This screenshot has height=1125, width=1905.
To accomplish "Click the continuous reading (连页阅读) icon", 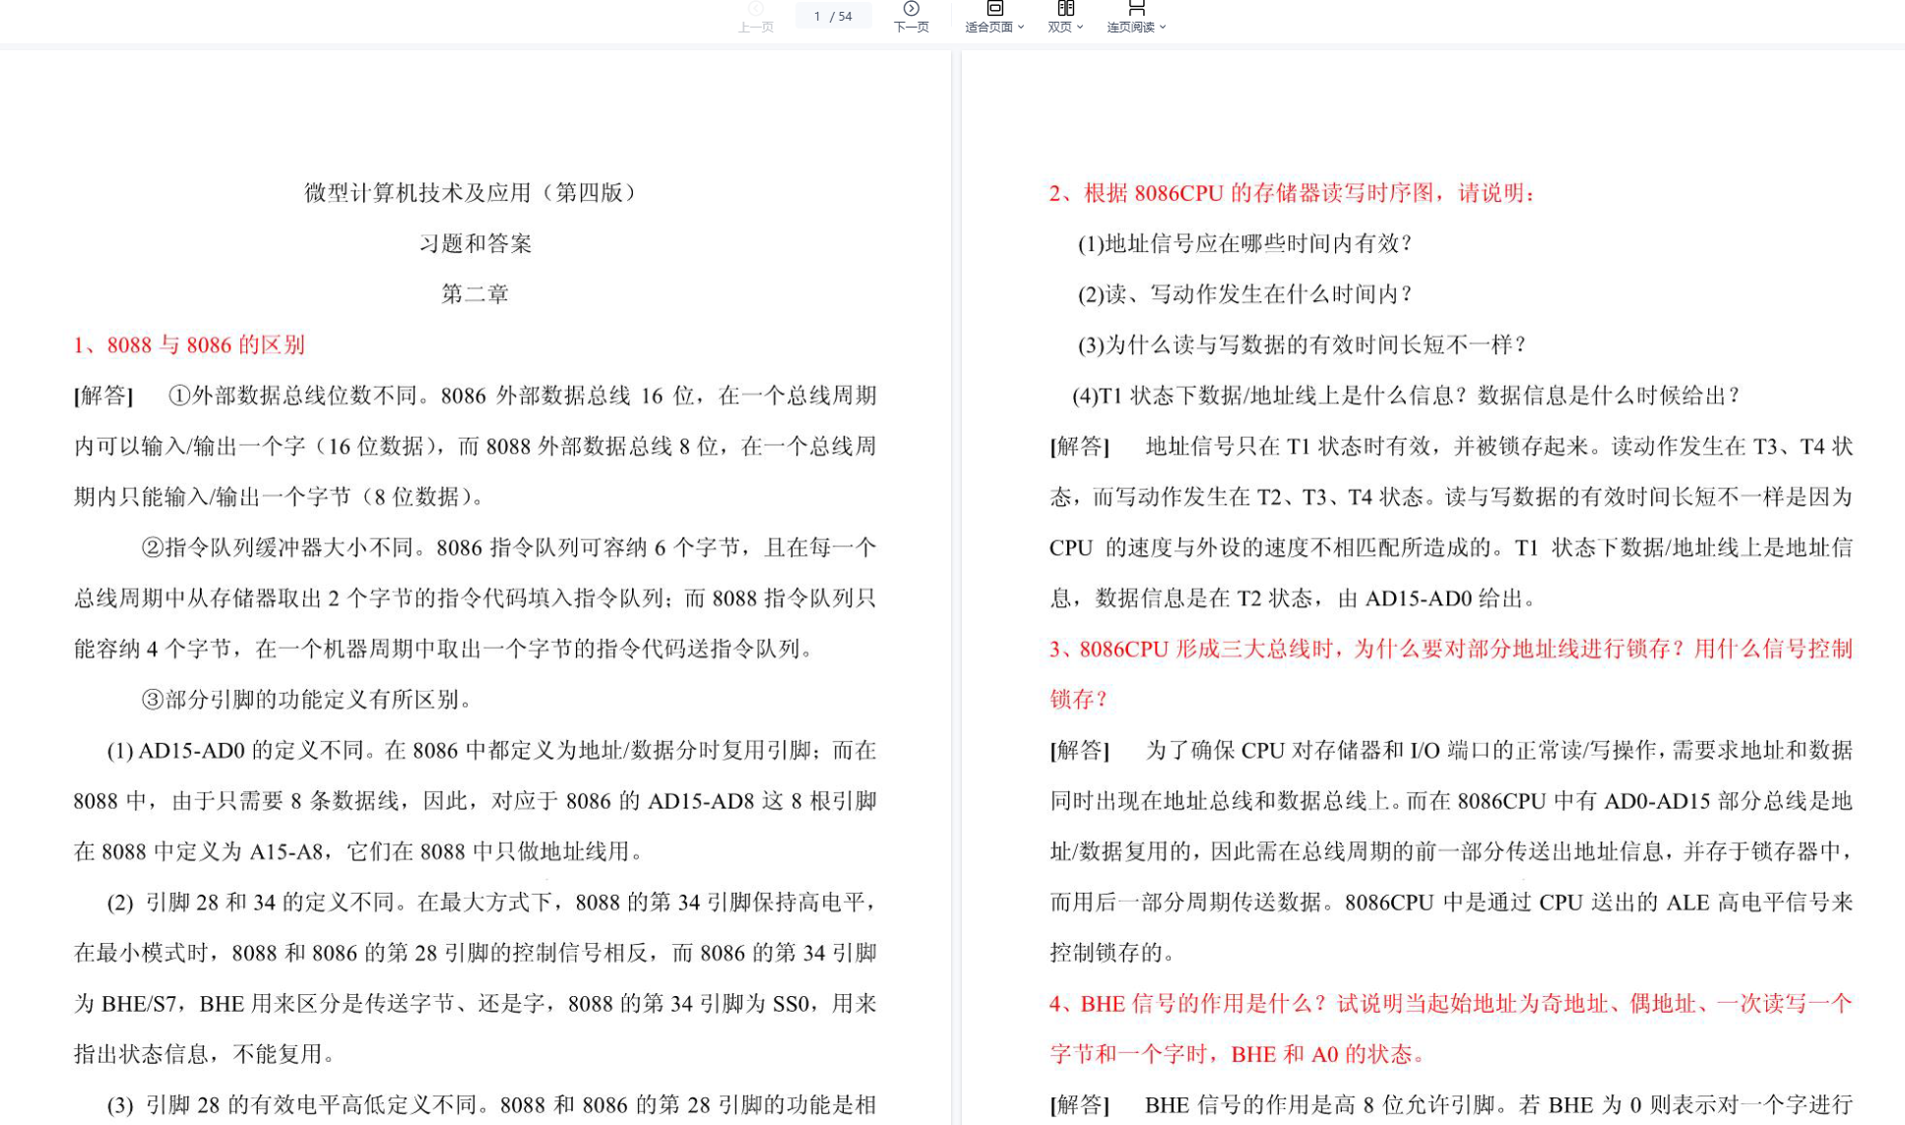I will 1136,9.
